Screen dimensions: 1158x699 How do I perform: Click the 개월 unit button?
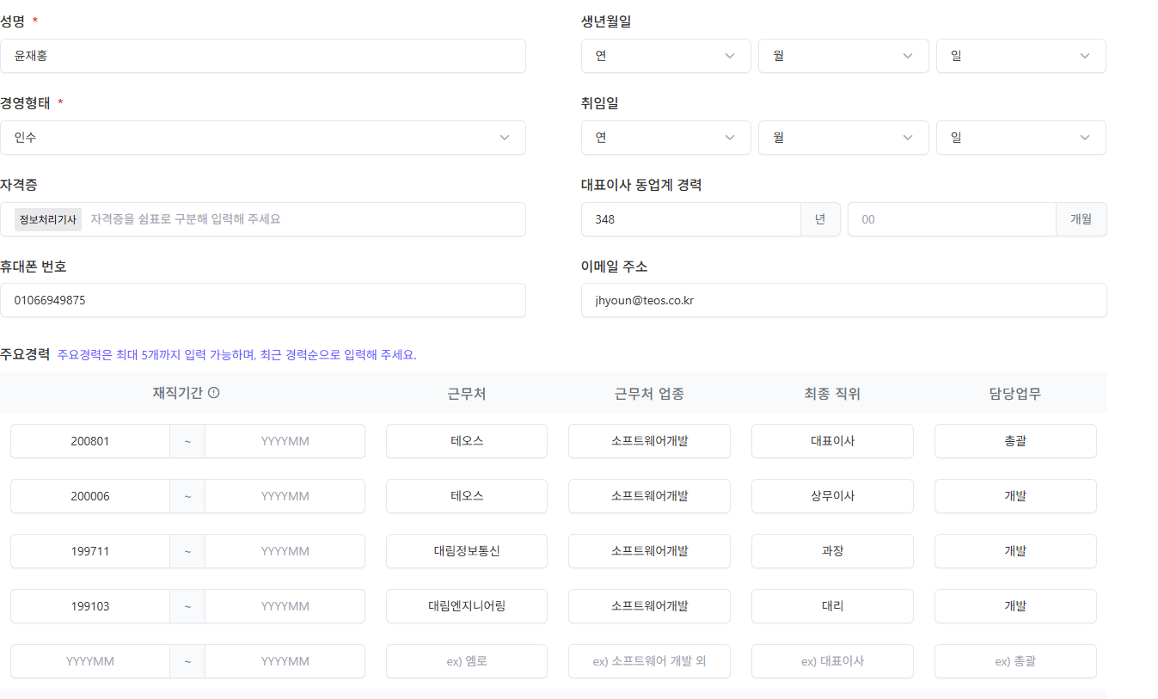pyautogui.click(x=1081, y=219)
